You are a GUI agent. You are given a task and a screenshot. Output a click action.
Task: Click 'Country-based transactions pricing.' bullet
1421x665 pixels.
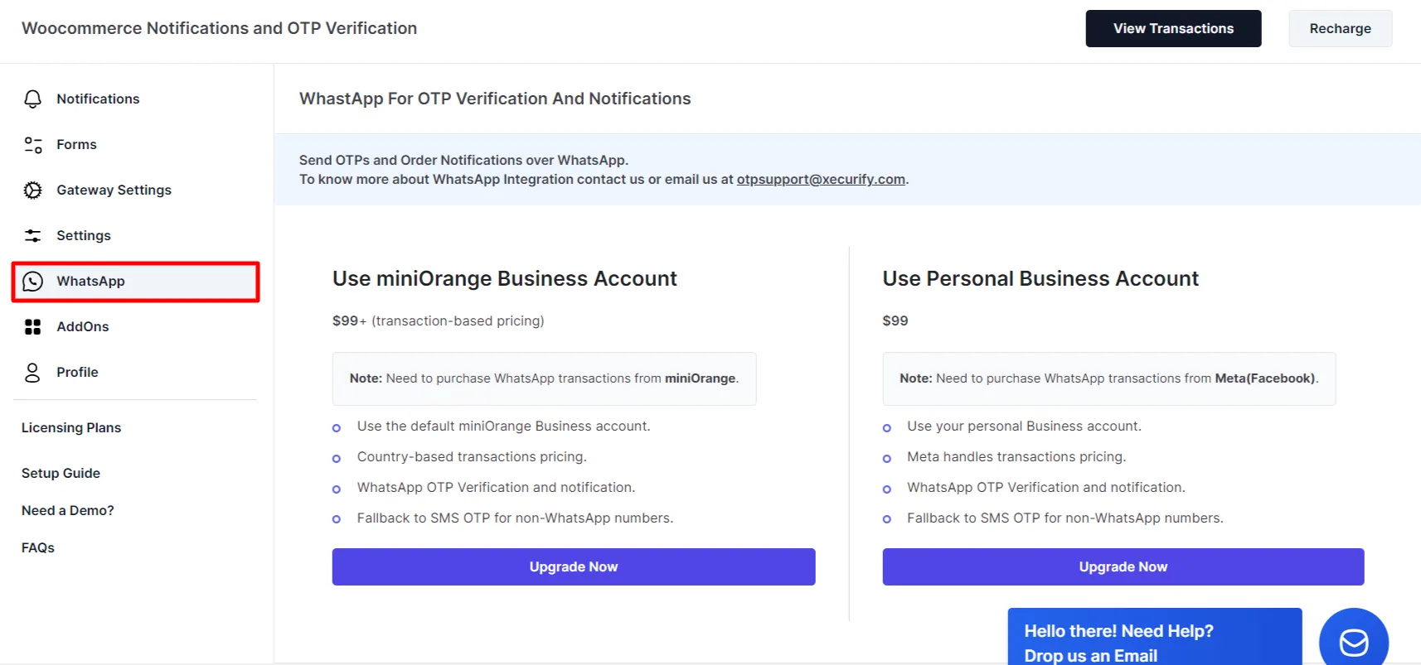tap(472, 456)
